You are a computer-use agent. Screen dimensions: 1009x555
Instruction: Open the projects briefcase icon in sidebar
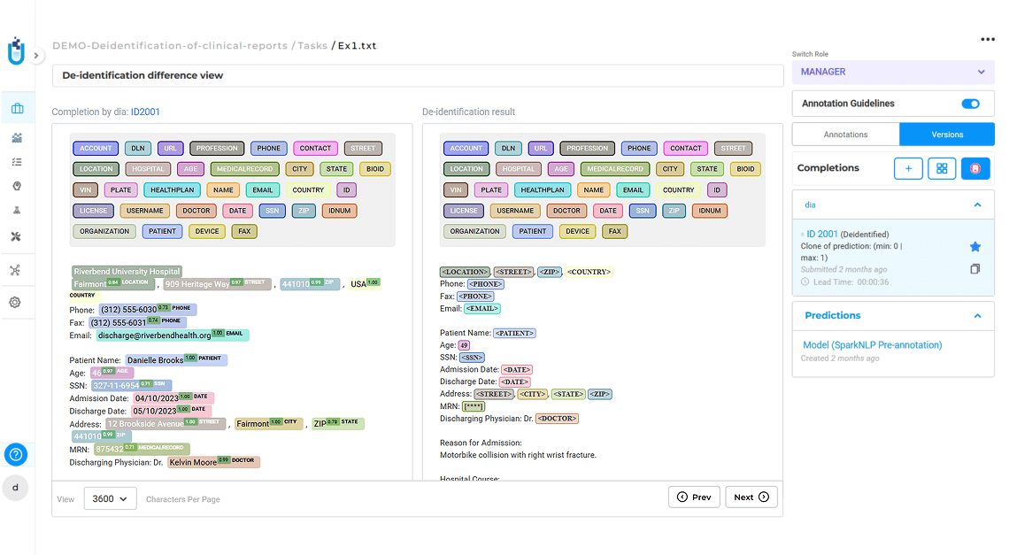[x=18, y=108]
